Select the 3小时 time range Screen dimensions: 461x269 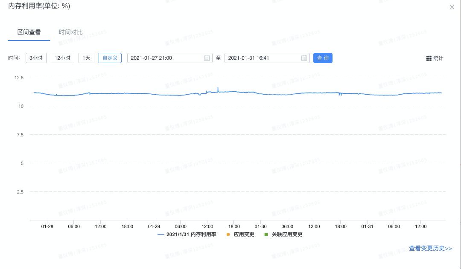tap(36, 58)
